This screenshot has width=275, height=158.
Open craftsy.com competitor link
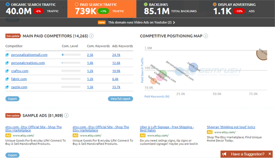[x=20, y=71]
